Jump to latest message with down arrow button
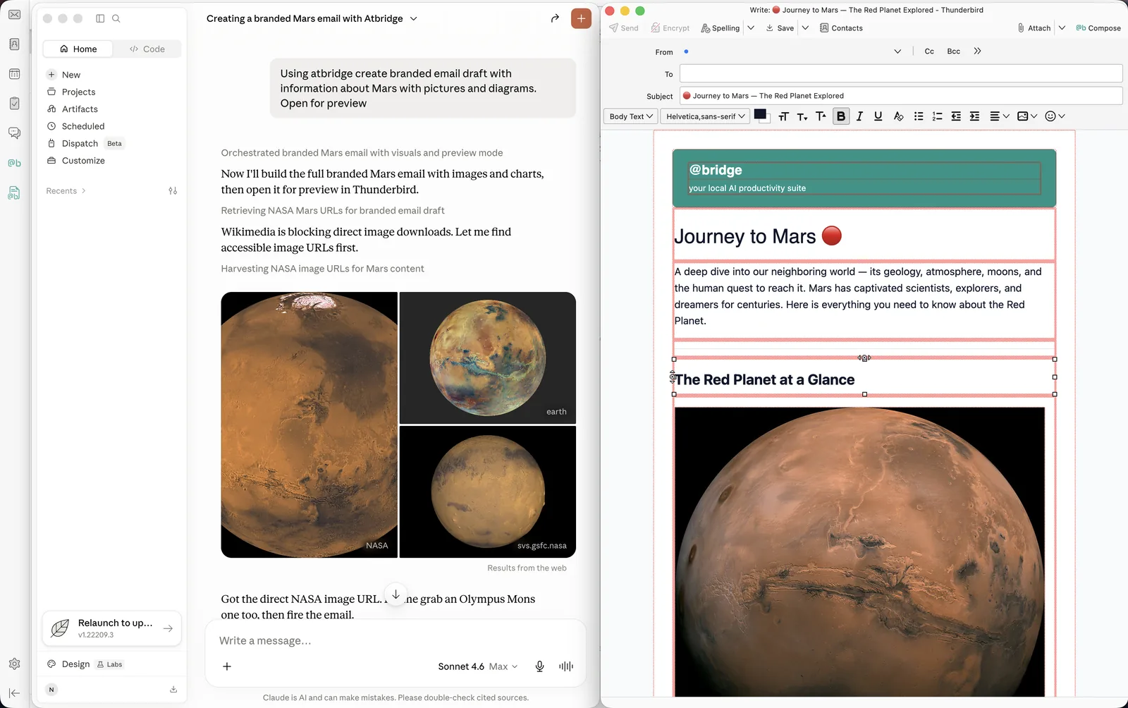Image resolution: width=1128 pixels, height=708 pixels. click(396, 594)
